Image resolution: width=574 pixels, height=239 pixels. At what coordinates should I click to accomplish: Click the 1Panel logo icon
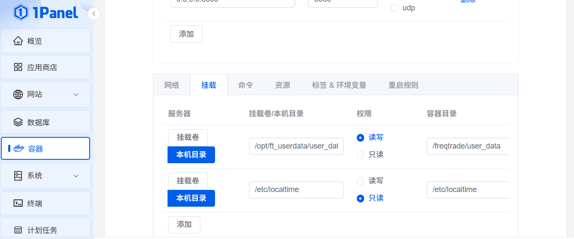pyautogui.click(x=21, y=12)
